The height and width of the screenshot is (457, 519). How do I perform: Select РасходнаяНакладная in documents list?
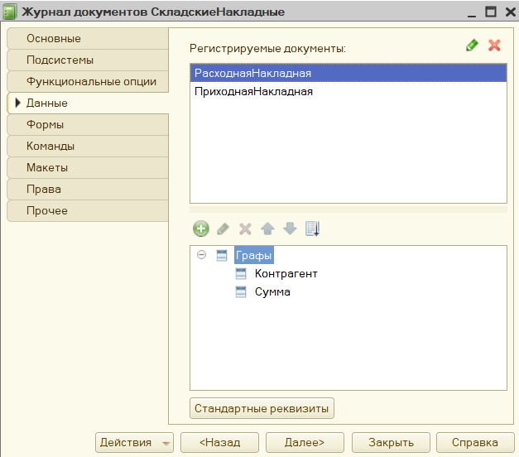click(348, 73)
